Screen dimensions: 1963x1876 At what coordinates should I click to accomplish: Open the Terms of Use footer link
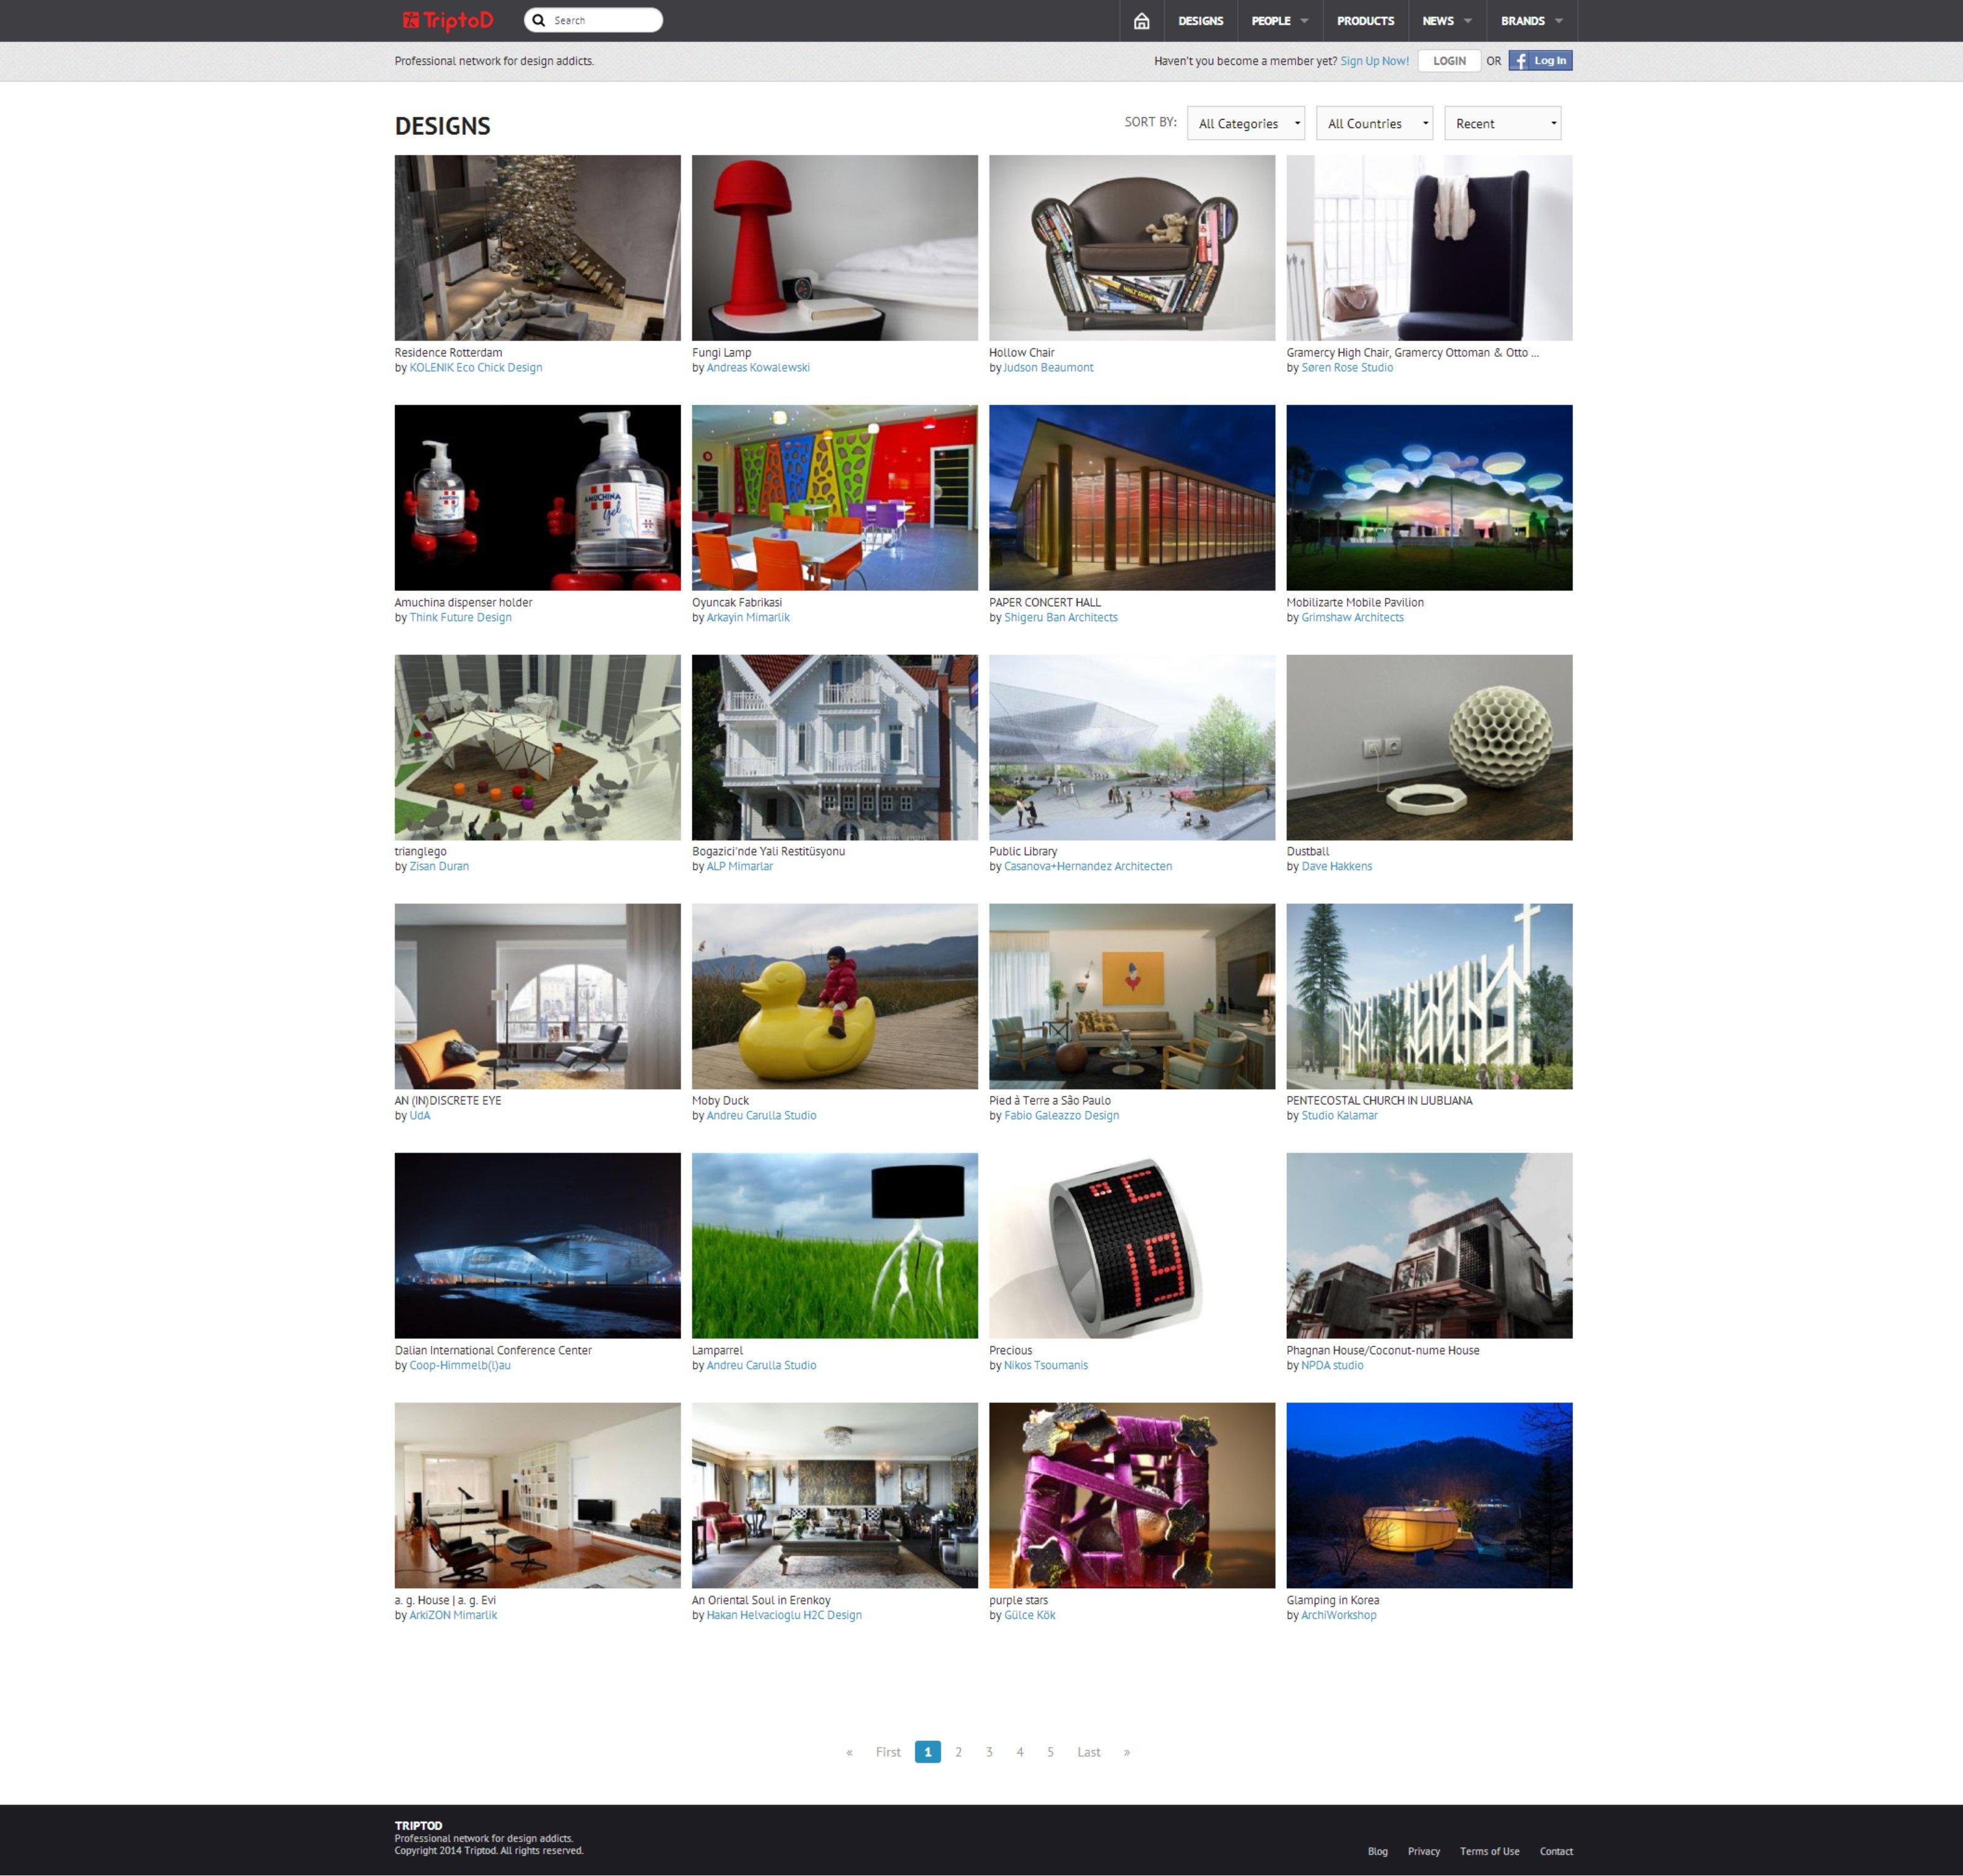point(1489,1851)
